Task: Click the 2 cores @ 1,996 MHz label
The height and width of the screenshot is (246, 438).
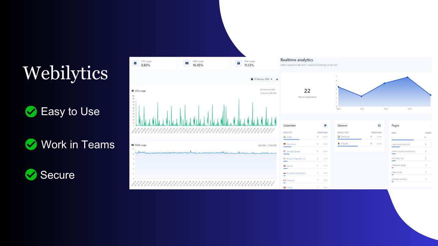Action: tap(268, 93)
